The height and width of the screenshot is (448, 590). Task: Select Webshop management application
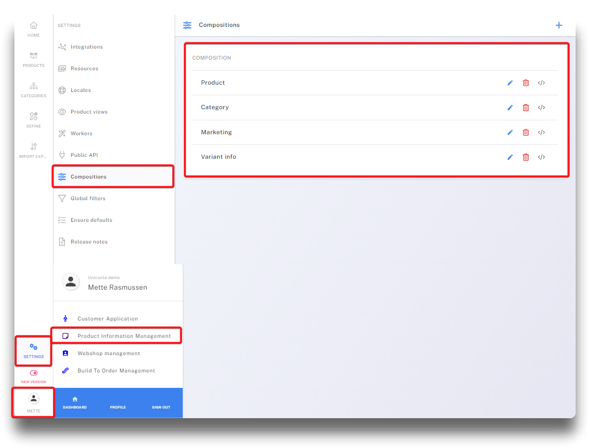click(109, 353)
